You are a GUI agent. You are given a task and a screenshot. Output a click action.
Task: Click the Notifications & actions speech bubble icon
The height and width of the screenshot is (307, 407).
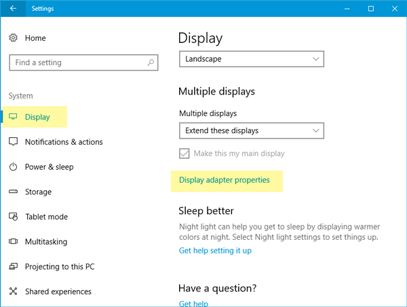[x=13, y=142]
